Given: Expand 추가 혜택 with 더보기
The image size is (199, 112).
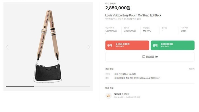Looking at the screenshot, I should (192, 69).
